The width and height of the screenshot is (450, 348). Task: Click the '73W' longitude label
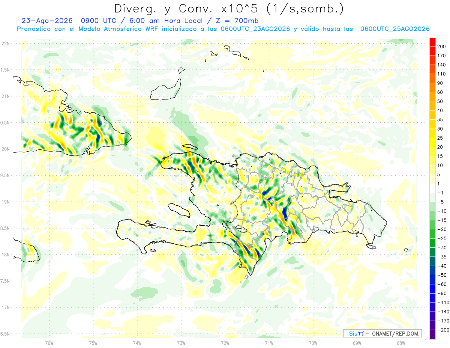181,343
